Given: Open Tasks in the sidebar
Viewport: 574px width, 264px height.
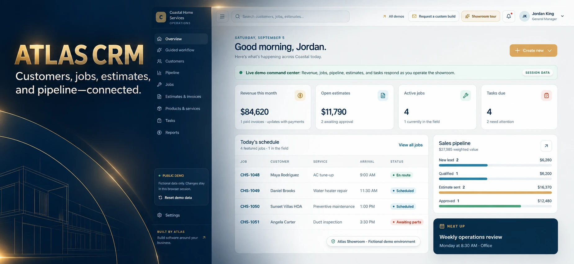Looking at the screenshot, I should point(181,121).
